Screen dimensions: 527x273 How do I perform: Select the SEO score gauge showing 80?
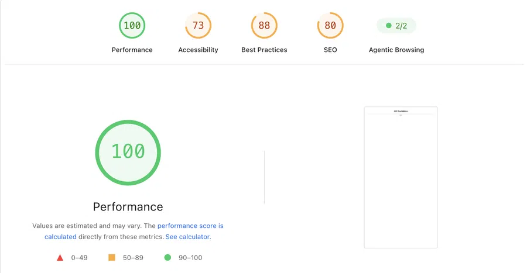(x=330, y=26)
